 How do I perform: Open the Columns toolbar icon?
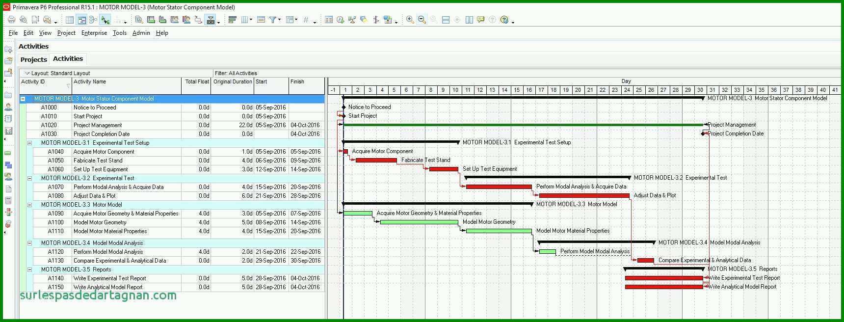(x=244, y=20)
